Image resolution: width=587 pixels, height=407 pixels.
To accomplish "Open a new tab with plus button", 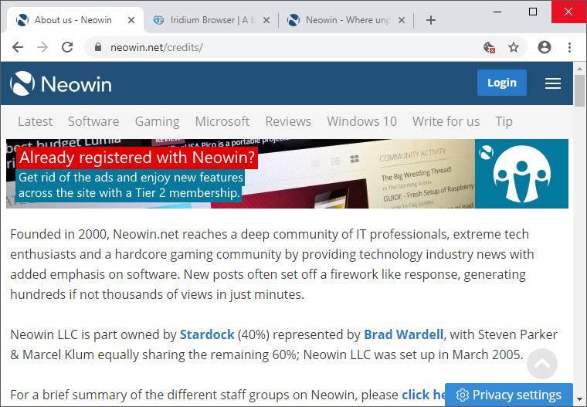I will pos(431,20).
